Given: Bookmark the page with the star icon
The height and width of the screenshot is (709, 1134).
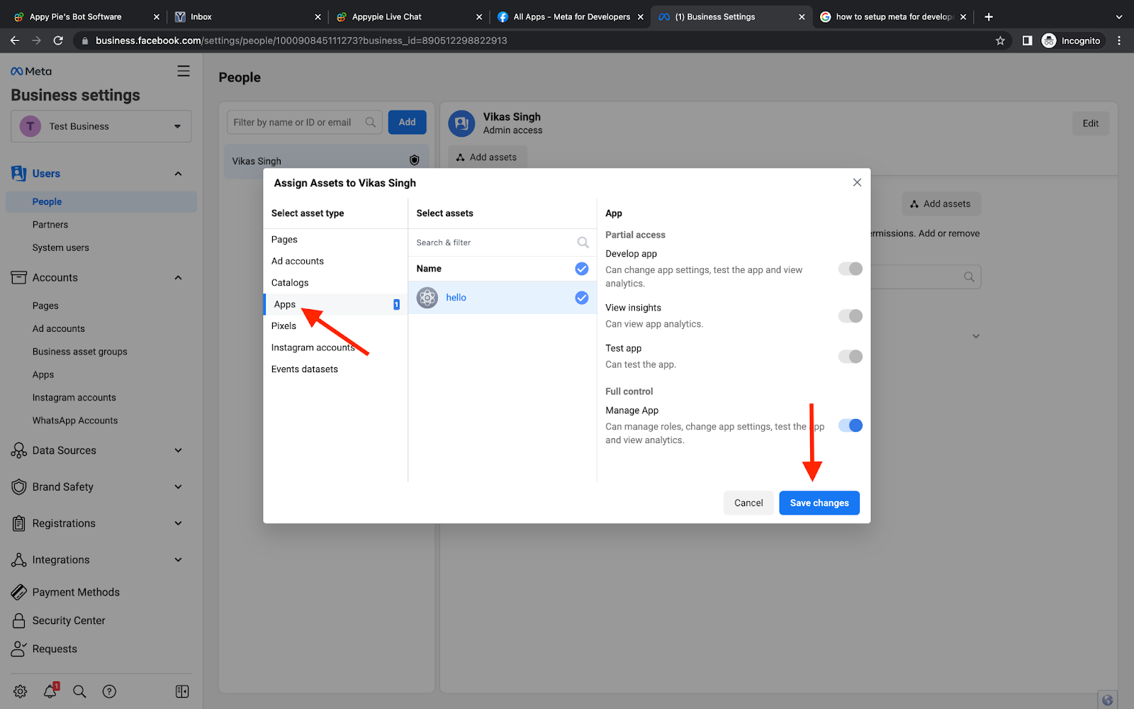Looking at the screenshot, I should pyautogui.click(x=1000, y=40).
